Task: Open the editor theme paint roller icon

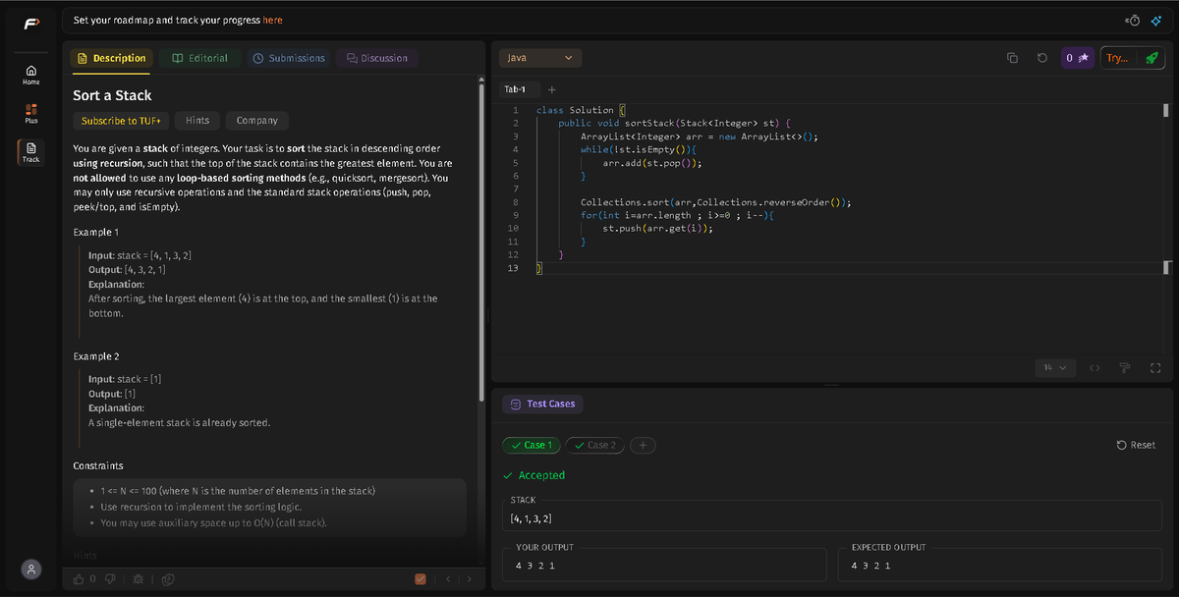Action: (x=1126, y=367)
